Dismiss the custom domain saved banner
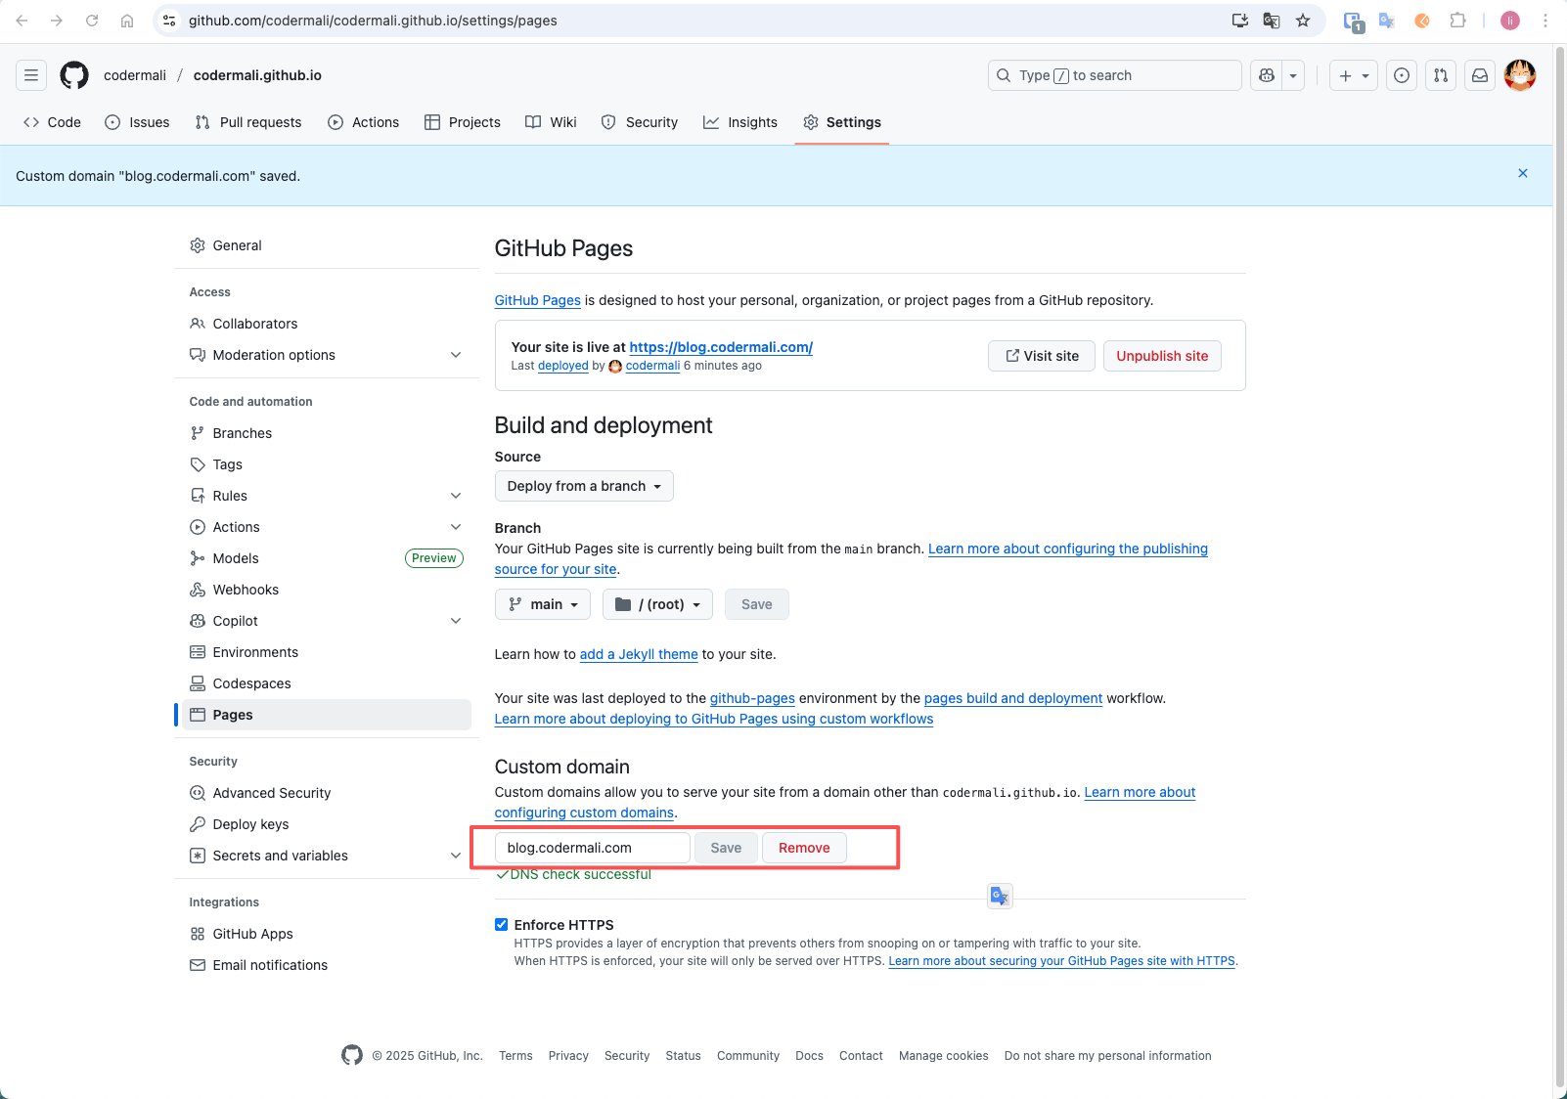Image resolution: width=1567 pixels, height=1099 pixels. click(1523, 173)
